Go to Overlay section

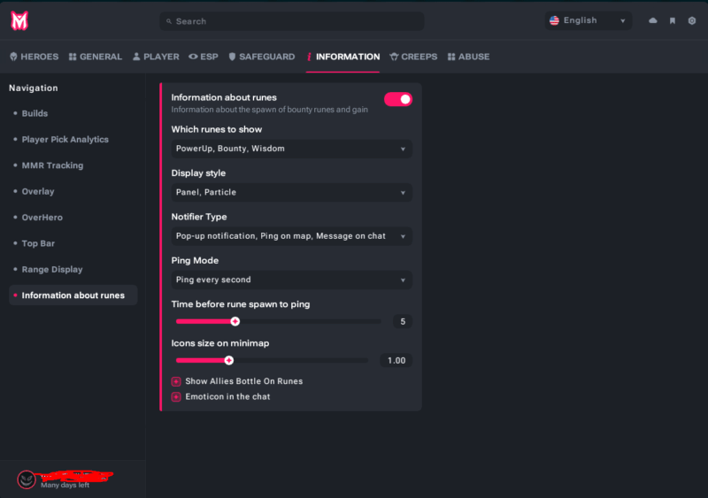38,191
